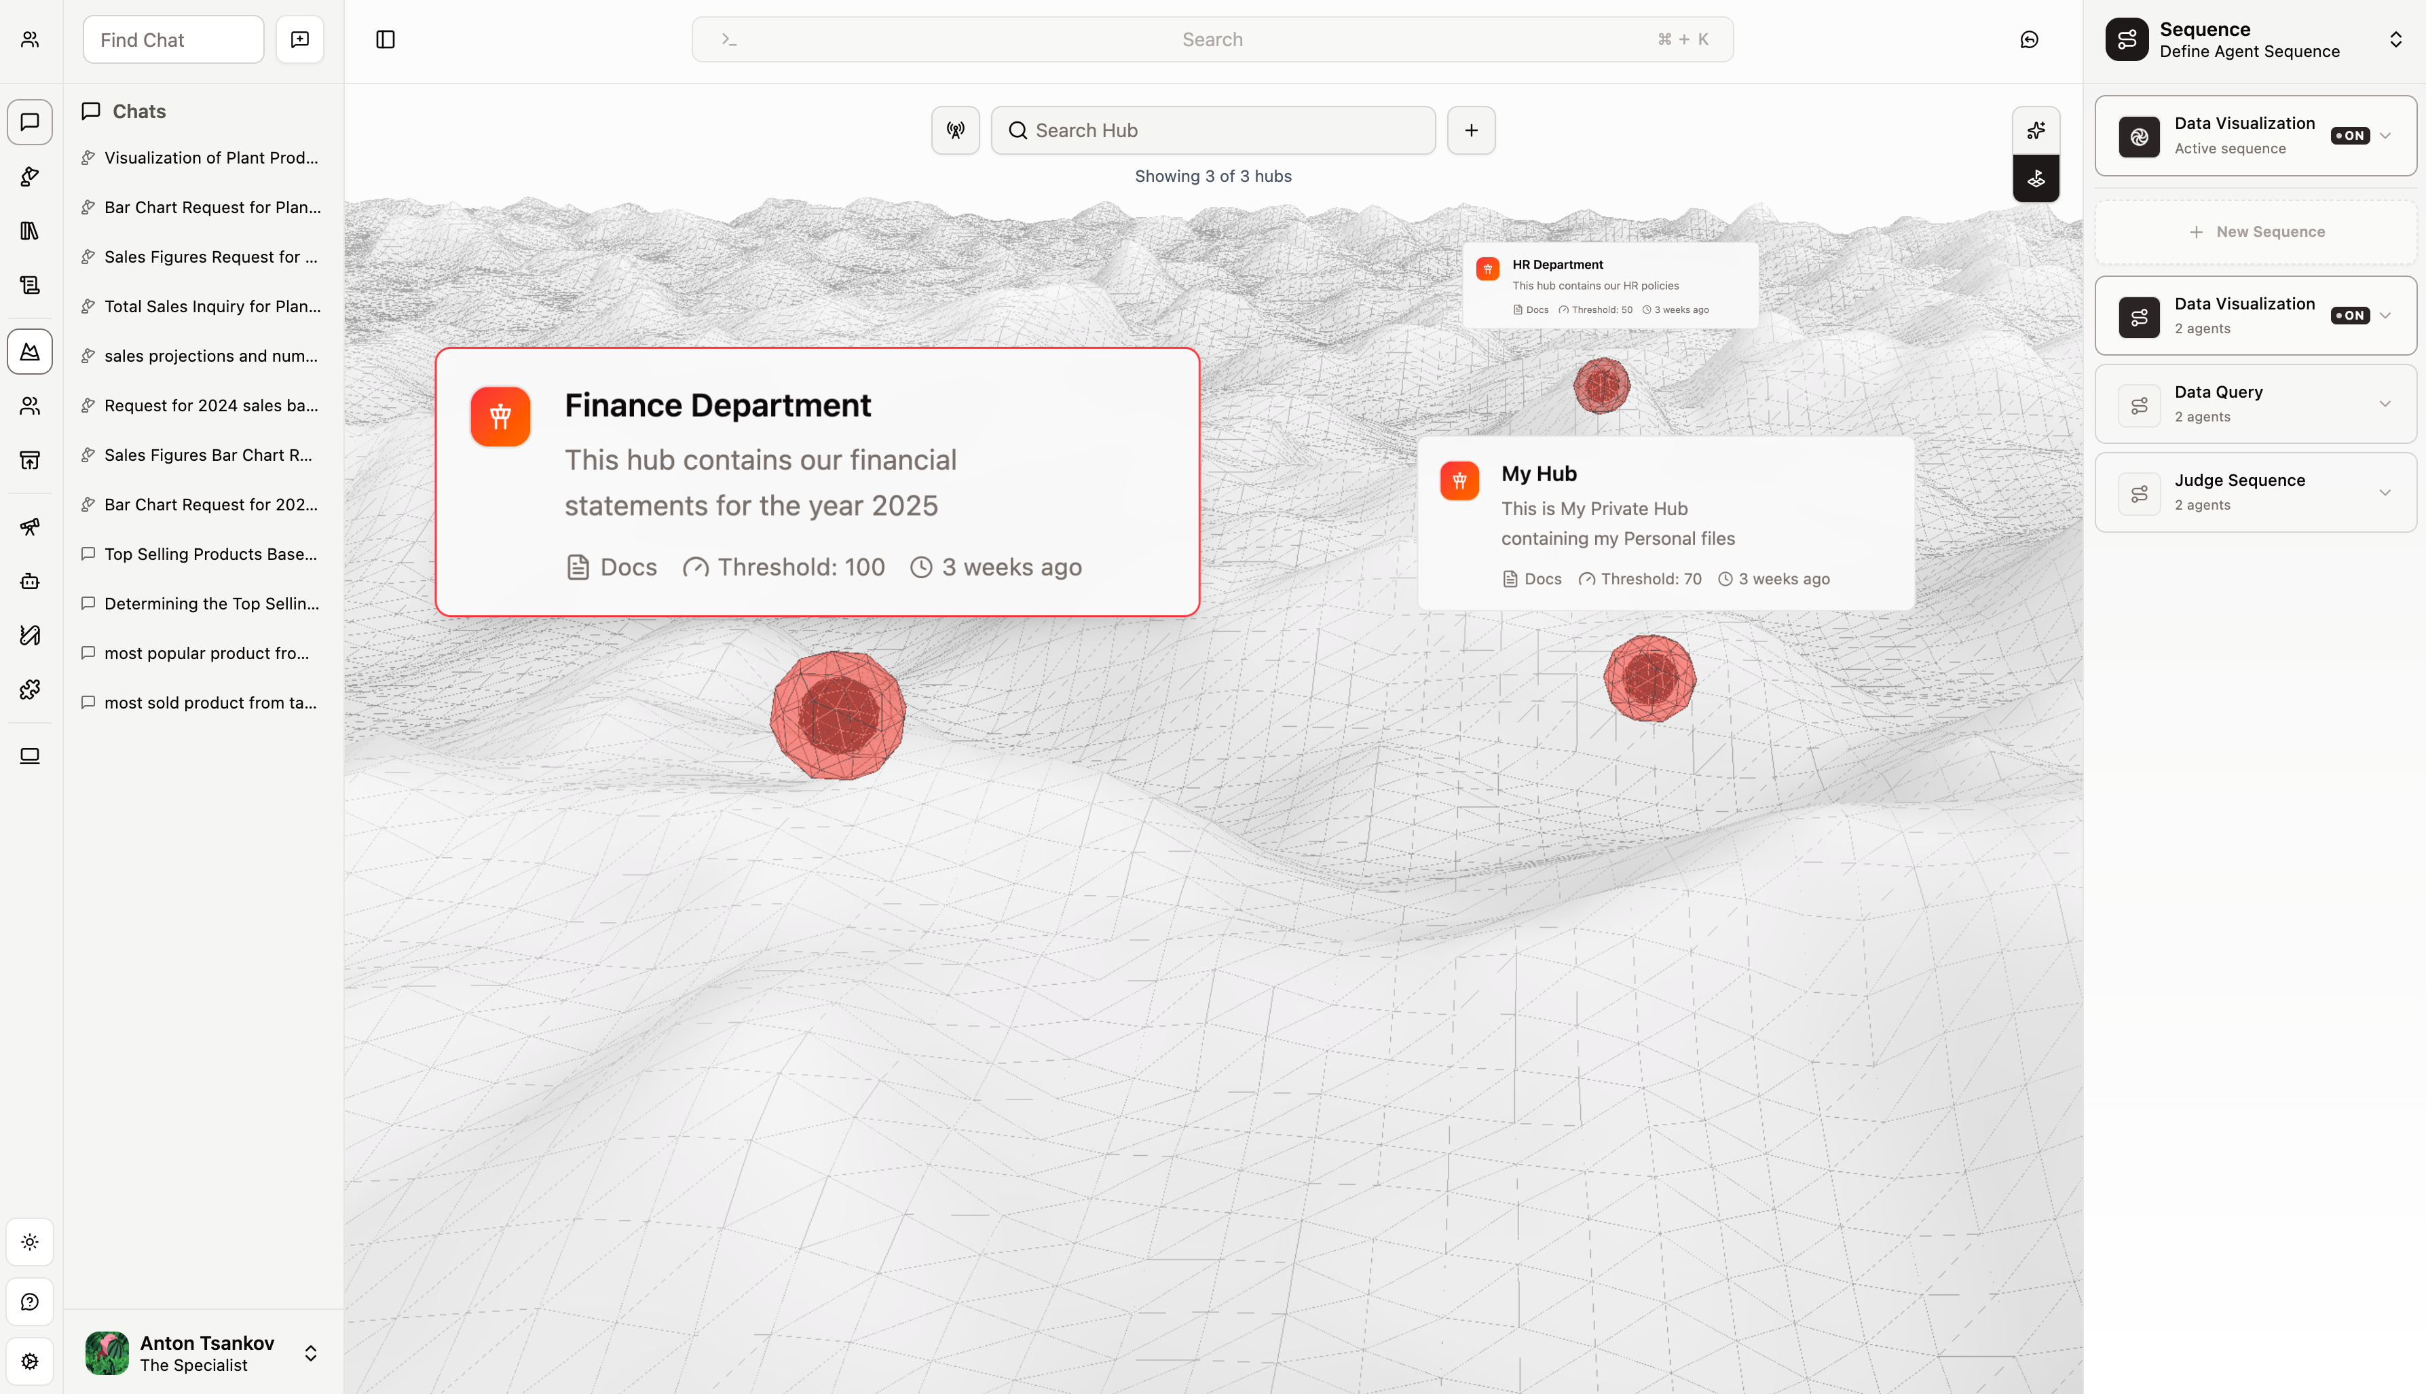The width and height of the screenshot is (2426, 1394).
Task: Click the chat history icon top right
Action: (x=2029, y=39)
